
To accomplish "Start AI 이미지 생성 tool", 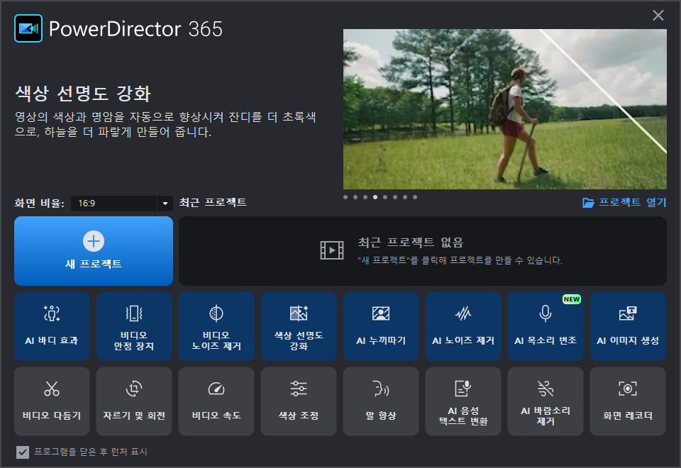I will click(628, 326).
